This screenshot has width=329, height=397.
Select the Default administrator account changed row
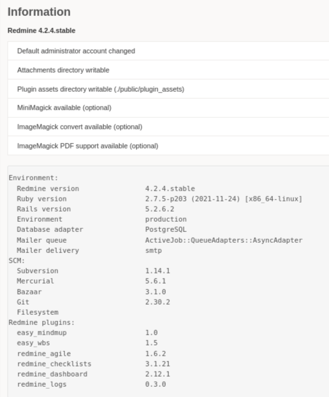(x=168, y=51)
